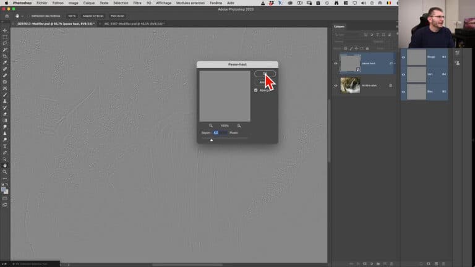Click Annuler in Passe-haut dialog

pos(265,82)
